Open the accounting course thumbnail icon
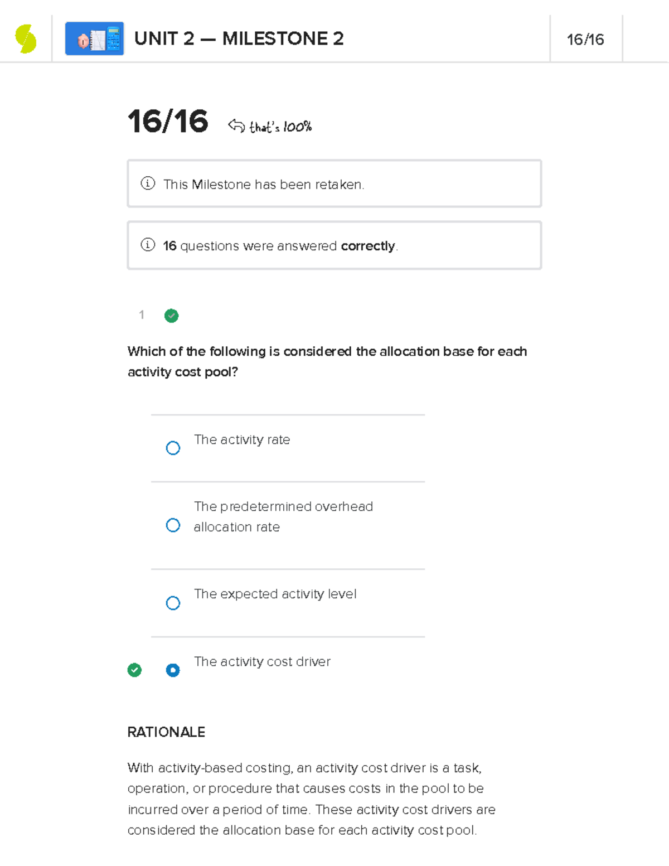The height and width of the screenshot is (866, 669). [94, 39]
